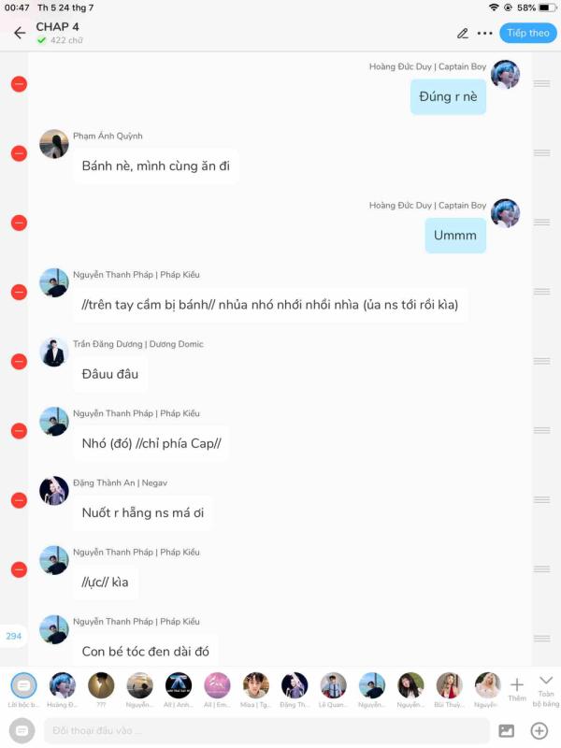Open the image insert icon near input
561x748 pixels.
[506, 730]
